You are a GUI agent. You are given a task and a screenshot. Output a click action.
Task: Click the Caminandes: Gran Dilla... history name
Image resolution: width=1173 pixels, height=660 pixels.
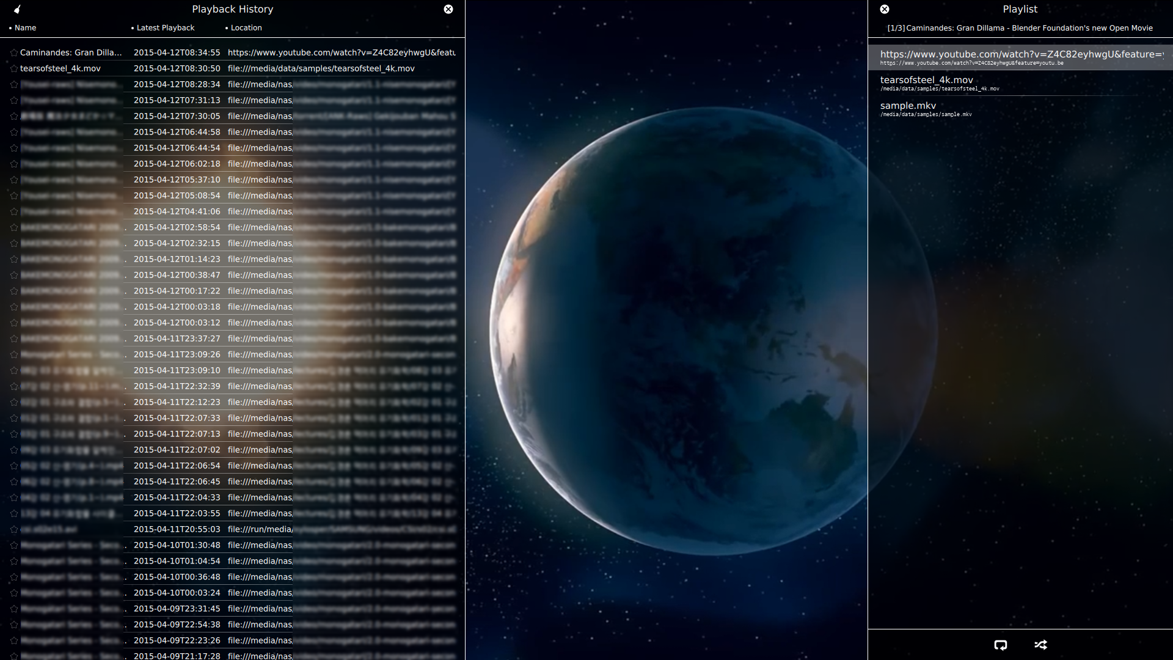pyautogui.click(x=71, y=53)
